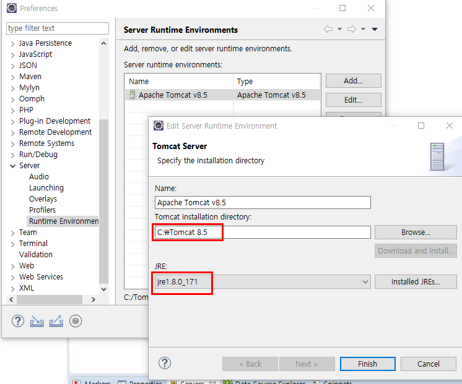Select Terminal in the preferences tree

tap(33, 244)
